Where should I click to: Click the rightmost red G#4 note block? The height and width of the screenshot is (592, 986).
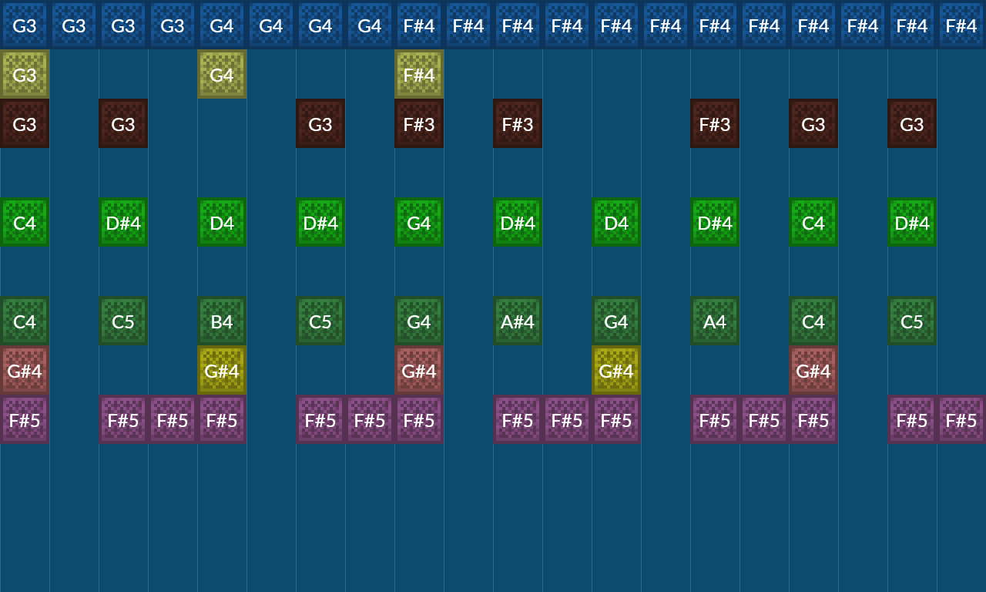[x=813, y=371]
